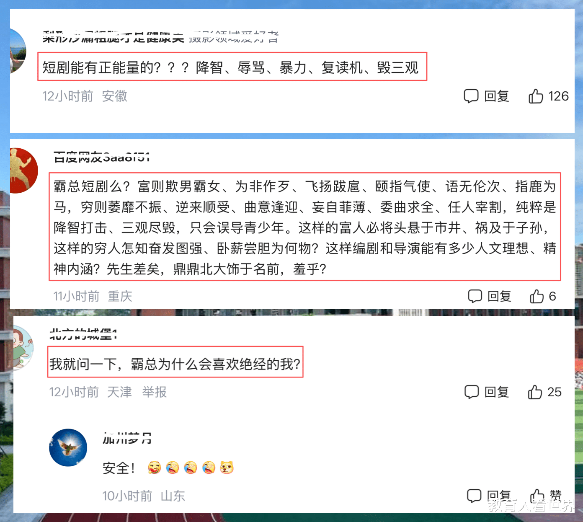Viewport: 583px width, 522px height.
Task: Click 回复 text on the Tianjin comment
Action: (x=497, y=392)
